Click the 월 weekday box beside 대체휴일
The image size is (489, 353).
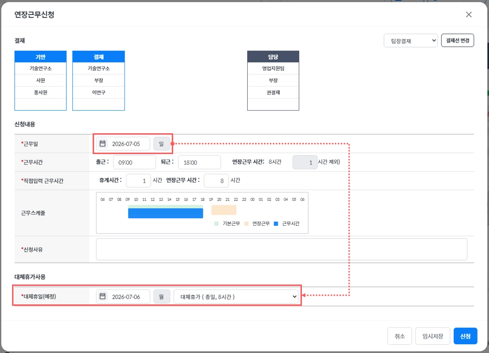tap(162, 297)
